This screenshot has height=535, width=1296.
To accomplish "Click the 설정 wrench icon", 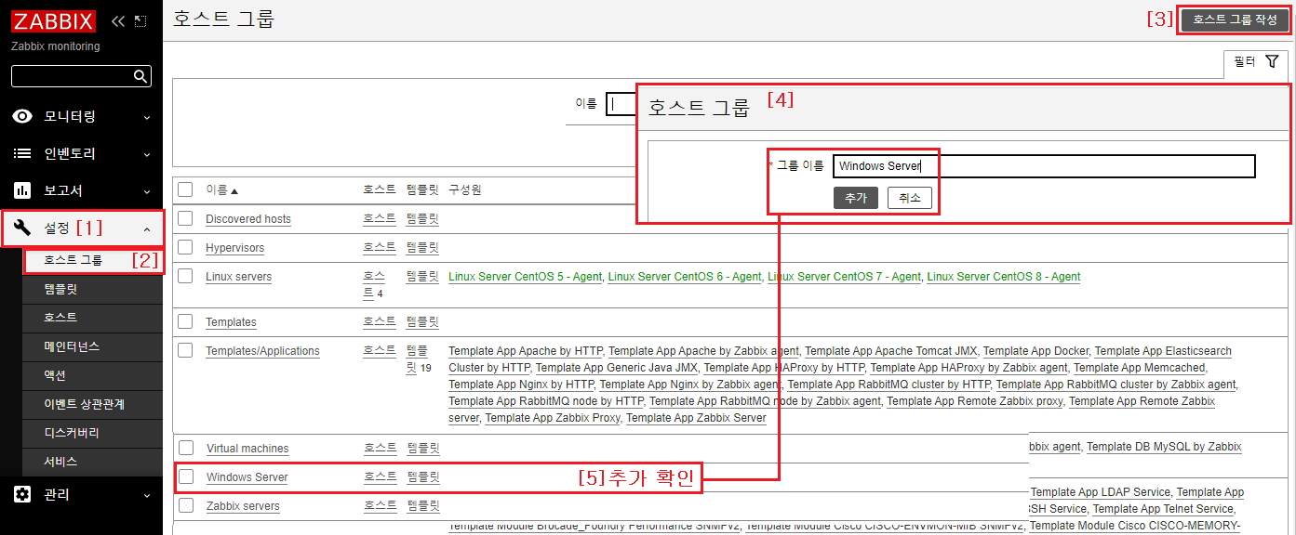I will click(23, 228).
